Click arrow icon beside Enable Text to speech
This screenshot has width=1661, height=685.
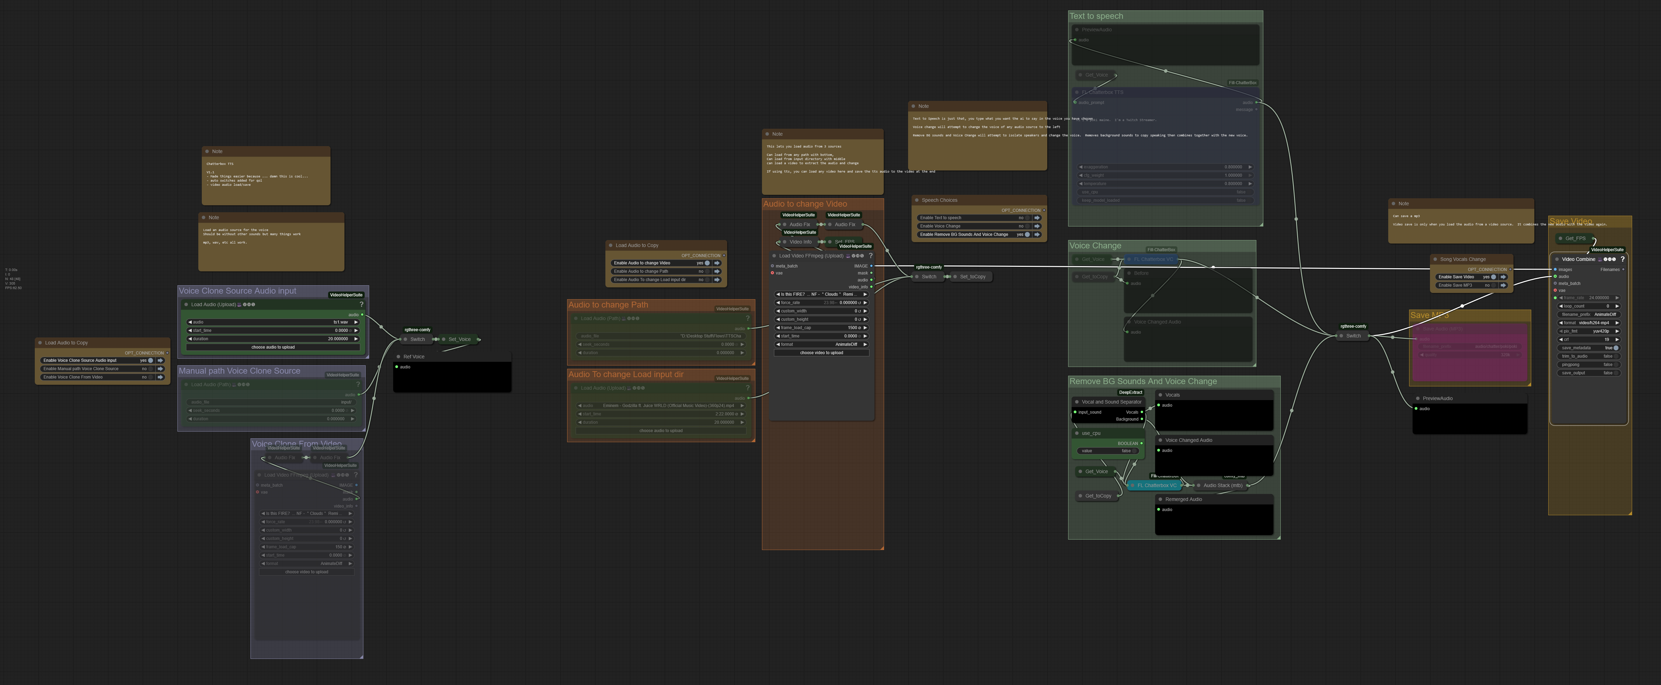[1037, 218]
